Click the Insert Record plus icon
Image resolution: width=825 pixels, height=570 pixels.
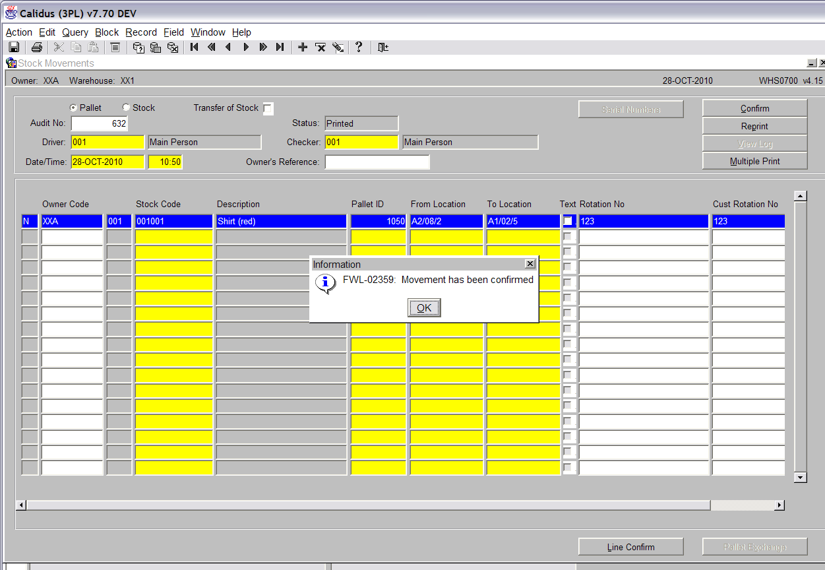tap(303, 47)
